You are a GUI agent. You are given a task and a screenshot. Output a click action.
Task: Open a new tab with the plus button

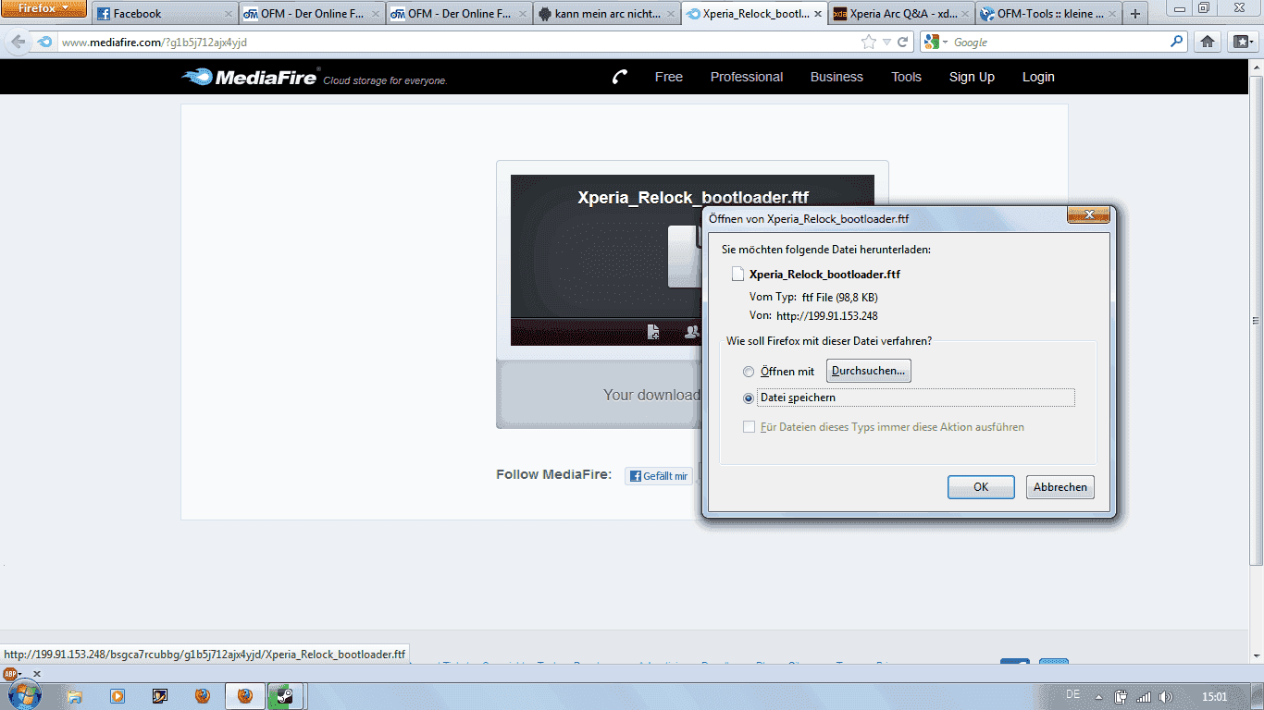(x=1135, y=14)
